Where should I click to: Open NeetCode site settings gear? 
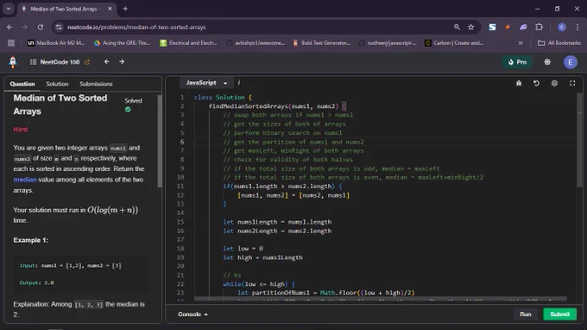[x=547, y=62]
